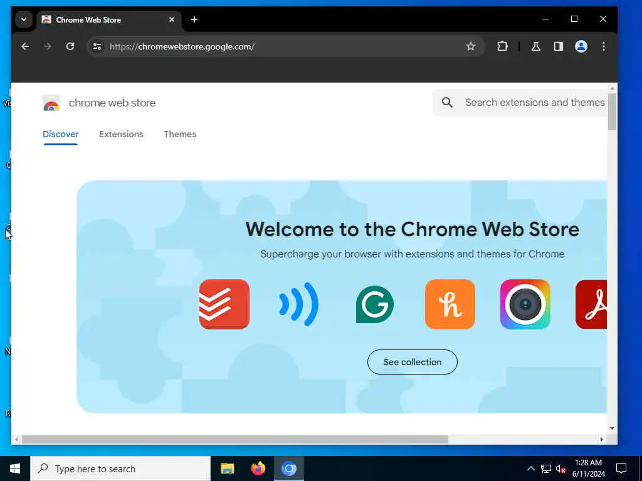Image resolution: width=642 pixels, height=481 pixels.
Task: Click the address bar URL
Action: click(182, 46)
